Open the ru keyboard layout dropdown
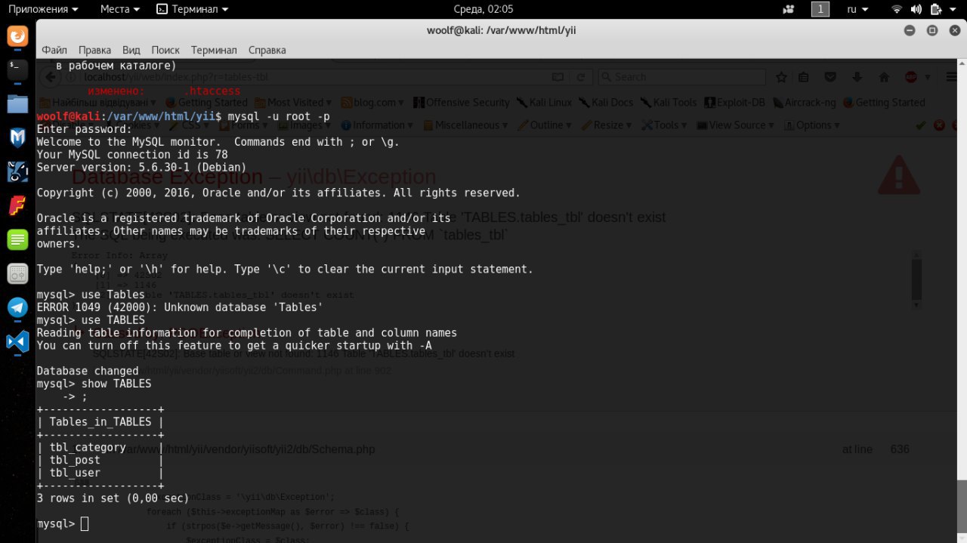 857,9
